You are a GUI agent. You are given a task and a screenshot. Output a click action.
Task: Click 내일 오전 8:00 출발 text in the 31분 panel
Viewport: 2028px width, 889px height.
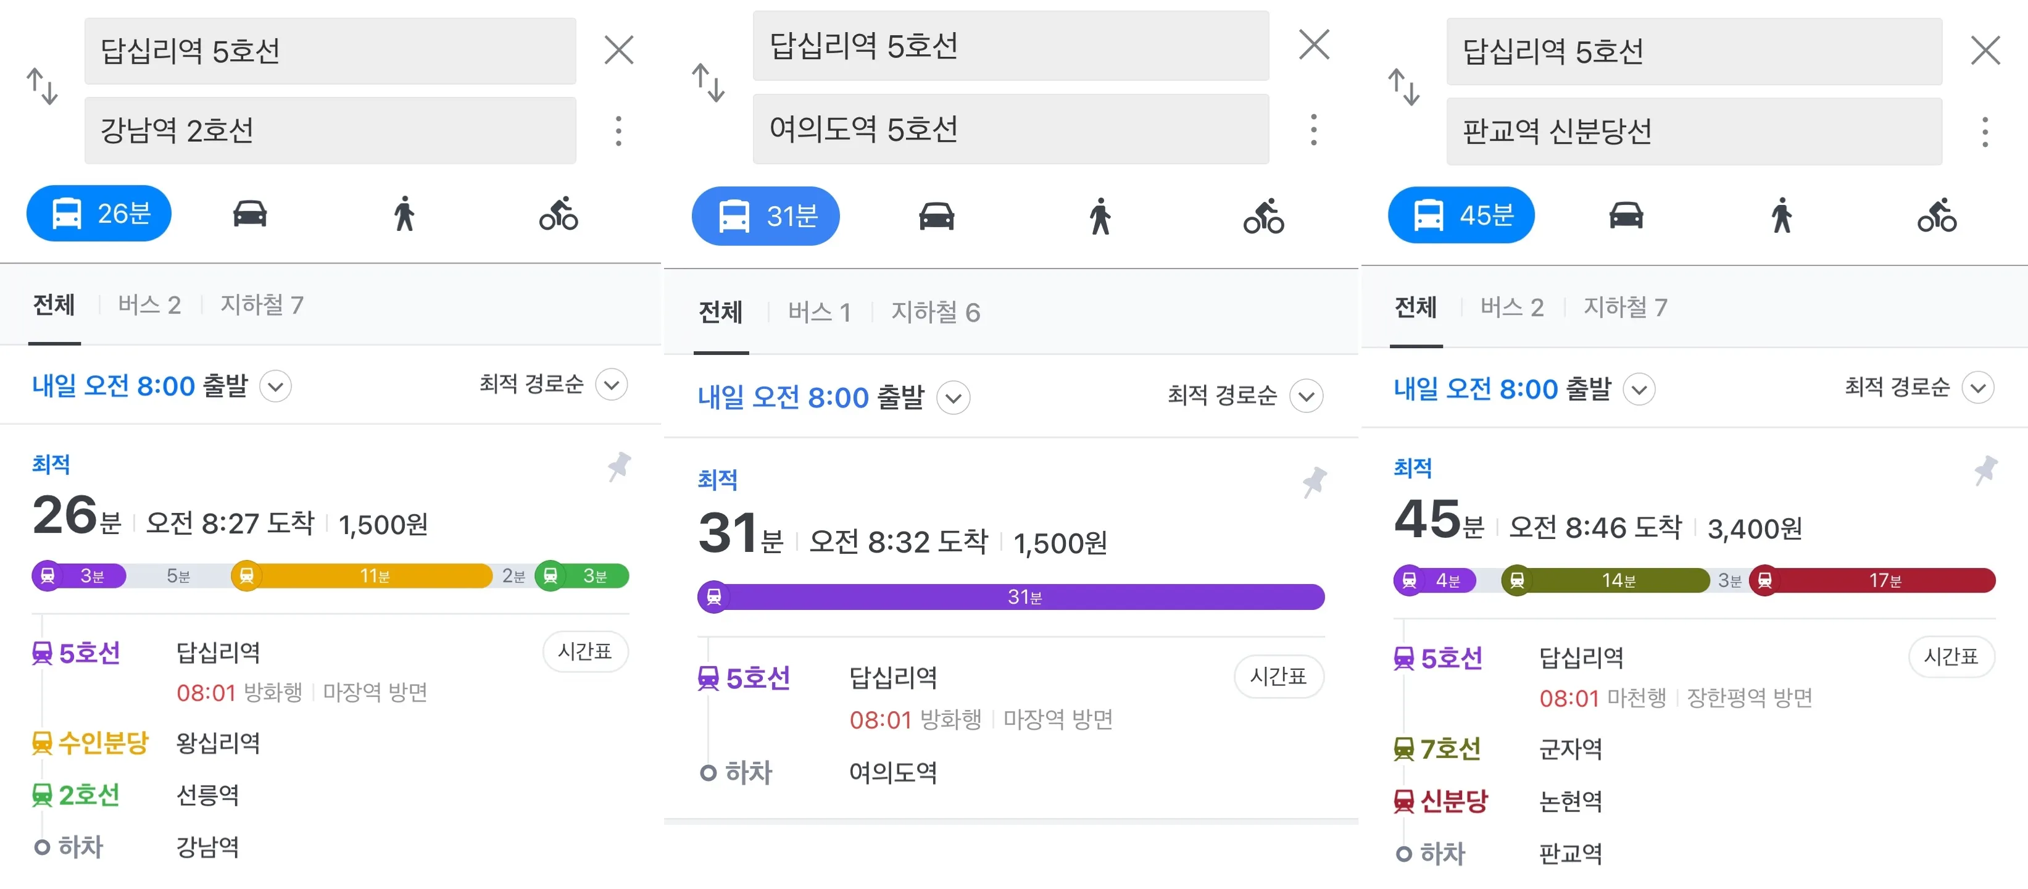(811, 397)
